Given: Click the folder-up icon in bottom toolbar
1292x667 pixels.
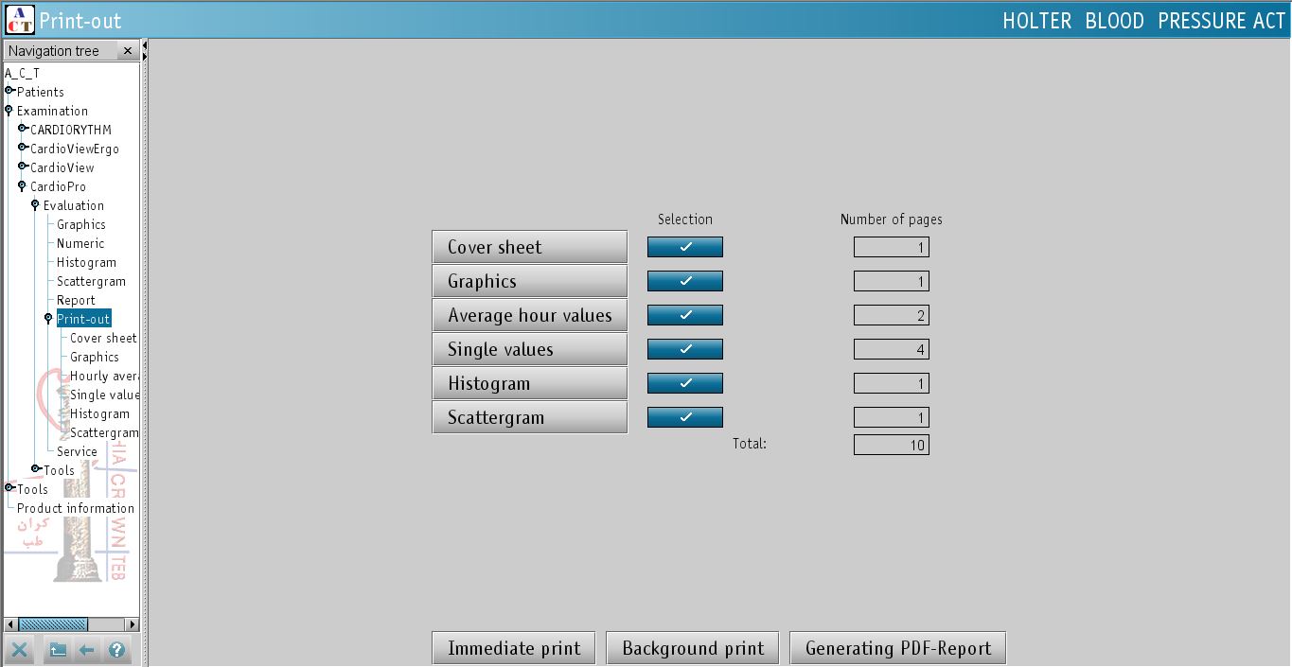Looking at the screenshot, I should click(58, 650).
